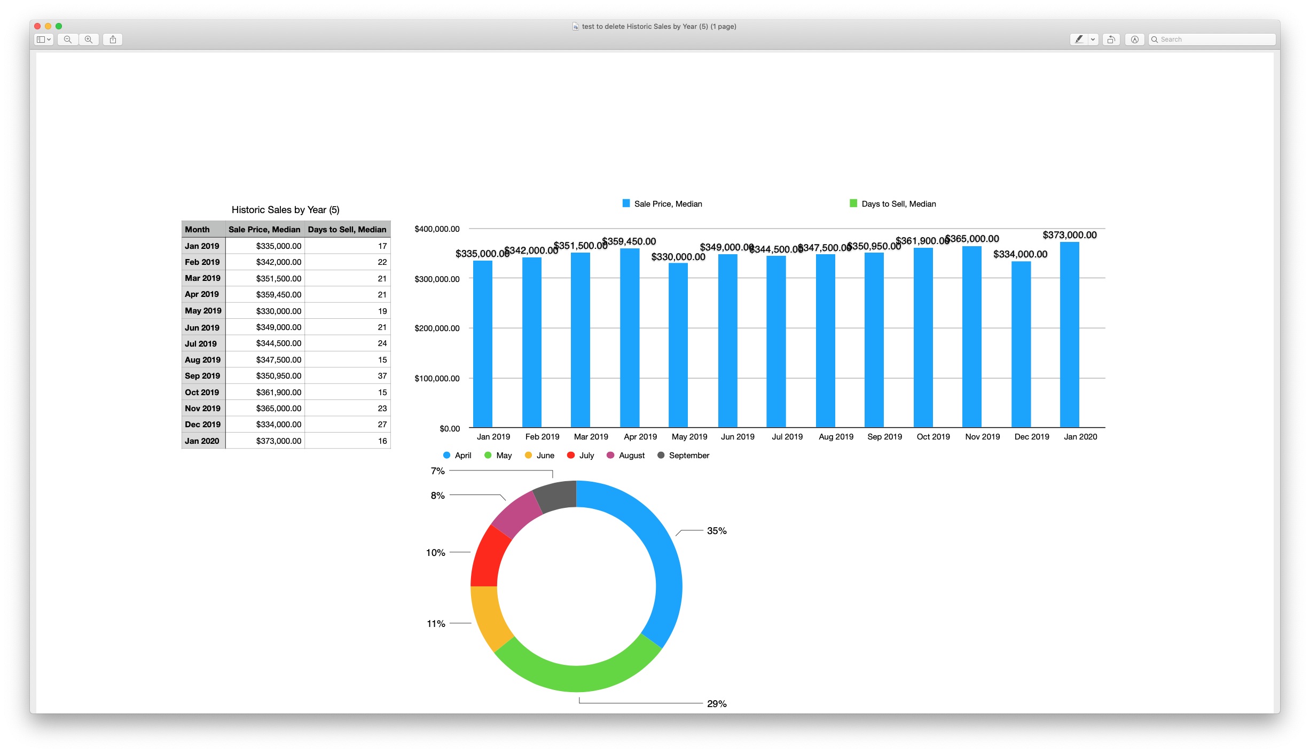This screenshot has width=1310, height=753.
Task: Click the green fullscreen window button
Action: 59,26
